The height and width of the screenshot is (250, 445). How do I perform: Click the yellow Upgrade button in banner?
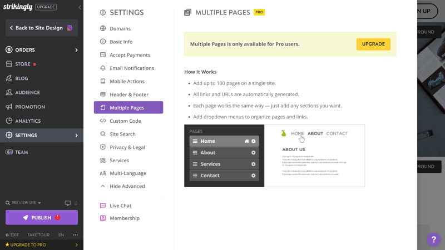tap(373, 44)
